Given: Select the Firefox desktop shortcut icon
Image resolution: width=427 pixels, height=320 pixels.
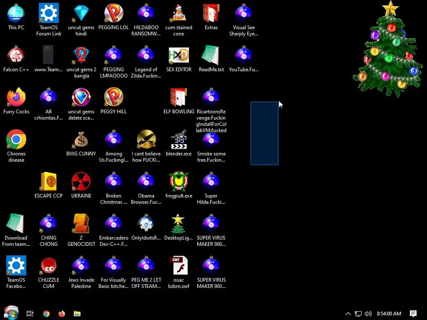Looking at the screenshot, I should pyautogui.click(x=16, y=97).
